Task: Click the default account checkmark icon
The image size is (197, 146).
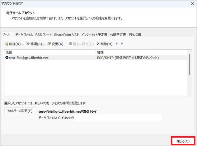Action: point(7,58)
